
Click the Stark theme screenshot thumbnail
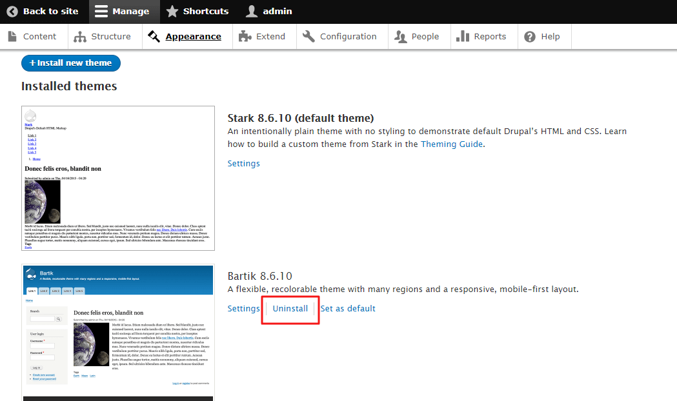tap(118, 178)
